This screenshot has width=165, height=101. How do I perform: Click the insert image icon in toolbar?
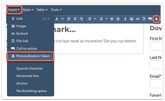[131, 19]
